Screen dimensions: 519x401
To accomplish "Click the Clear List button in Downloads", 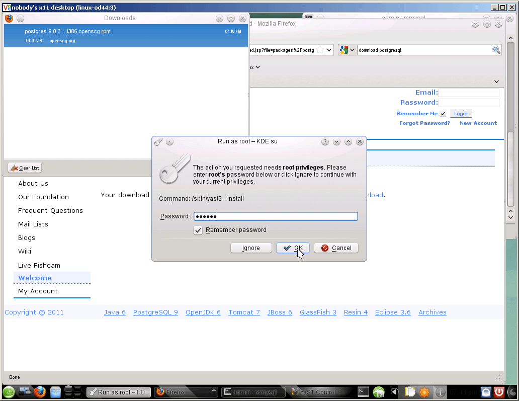I will point(25,168).
